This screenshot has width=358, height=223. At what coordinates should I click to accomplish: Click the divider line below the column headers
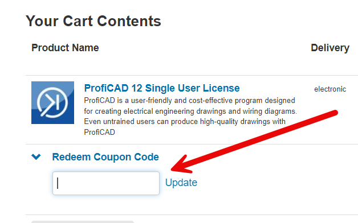point(192,75)
